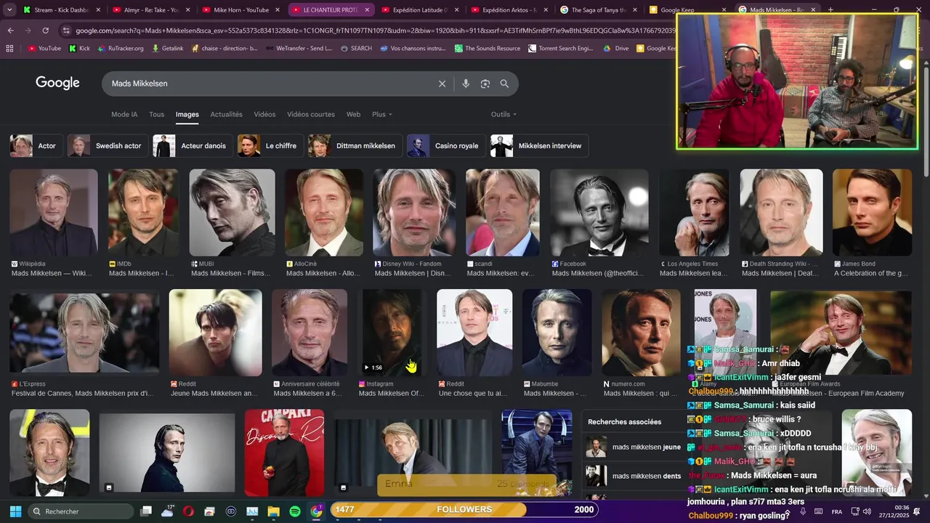
Task: Open the MUBI image result thumbnail
Action: (x=232, y=213)
